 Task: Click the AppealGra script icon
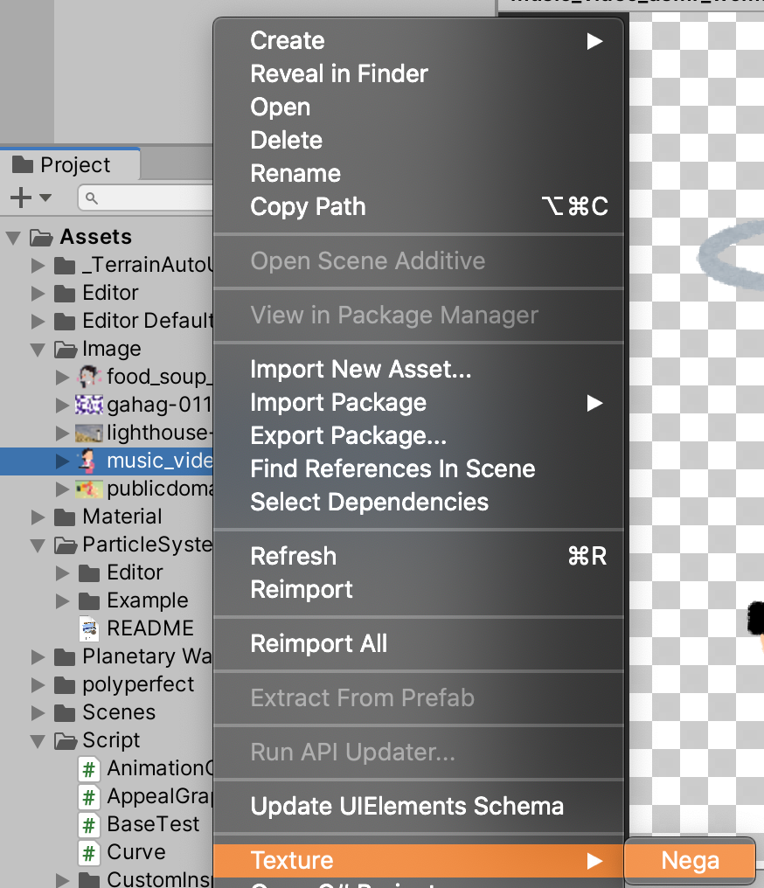coord(89,797)
